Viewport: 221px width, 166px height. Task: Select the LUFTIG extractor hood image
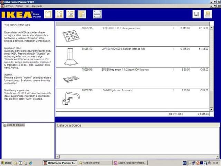[x=71, y=57]
